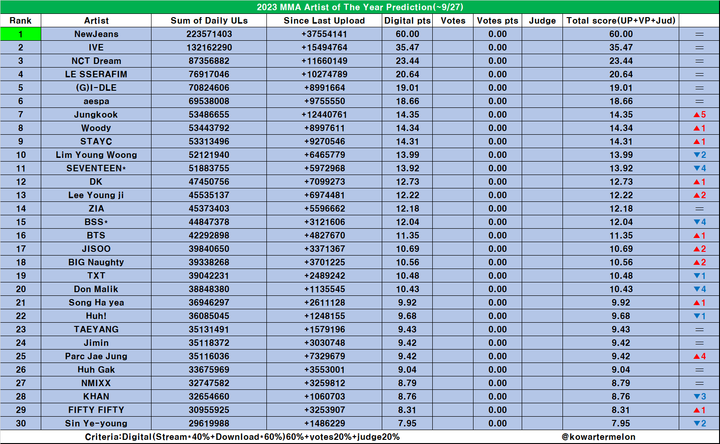The width and height of the screenshot is (720, 444).
Task: Click the equals trend indicator for ZIA
Action: [700, 209]
